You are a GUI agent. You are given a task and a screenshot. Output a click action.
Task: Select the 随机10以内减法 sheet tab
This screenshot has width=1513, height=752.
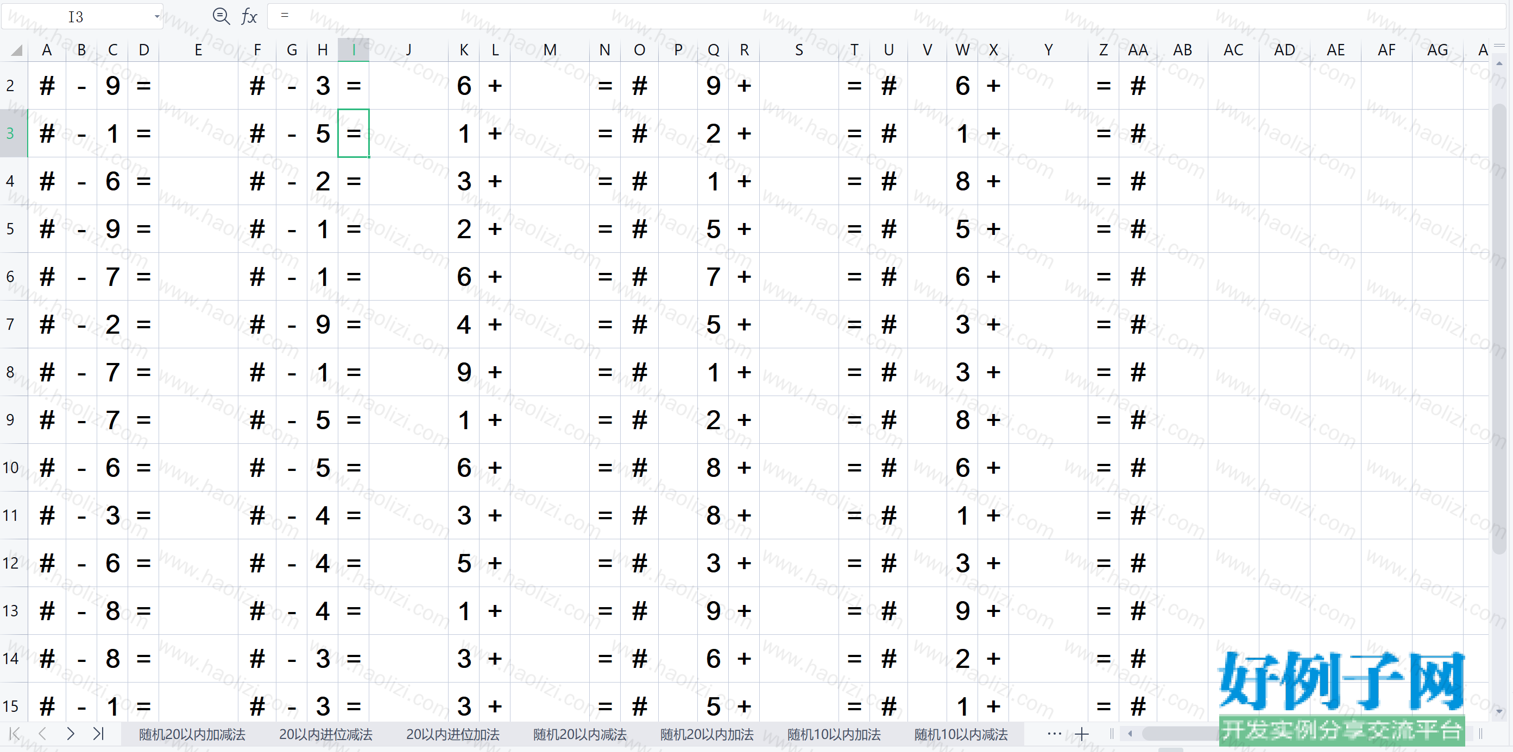(961, 735)
